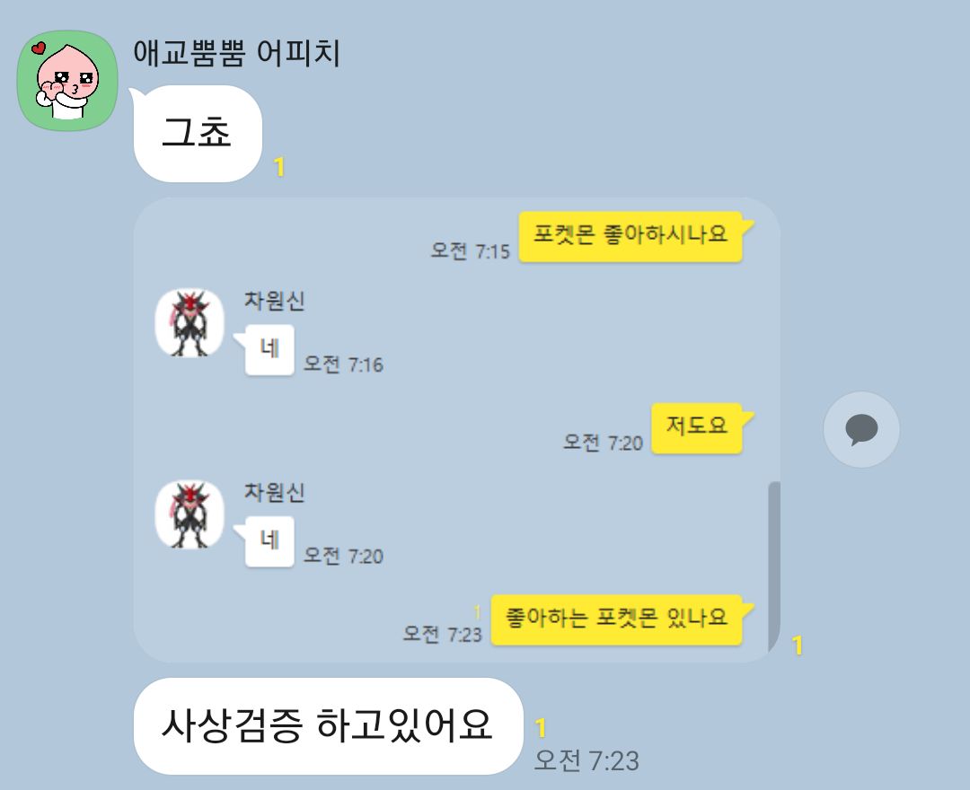Click the yellow 포켓몬 좋아하시나요 bubble
Viewport: 970px width, 790px height.
pyautogui.click(x=631, y=237)
